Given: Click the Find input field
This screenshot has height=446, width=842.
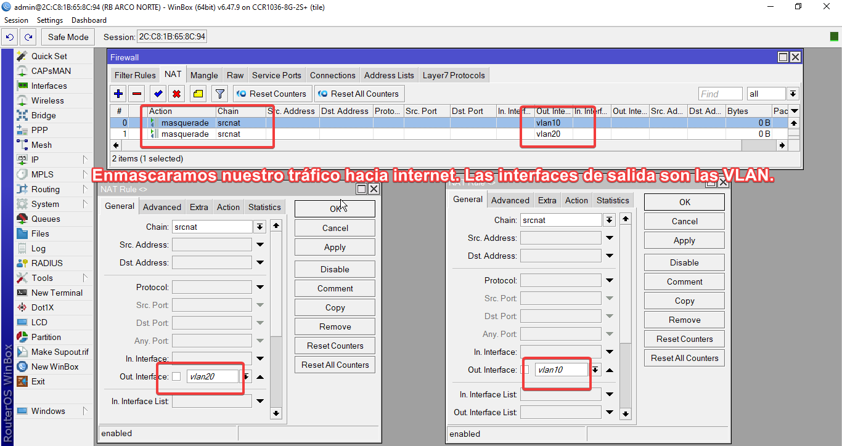Looking at the screenshot, I should 720,94.
